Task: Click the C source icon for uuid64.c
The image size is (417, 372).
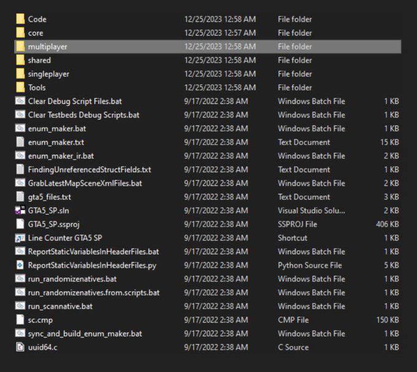Action: [20, 347]
